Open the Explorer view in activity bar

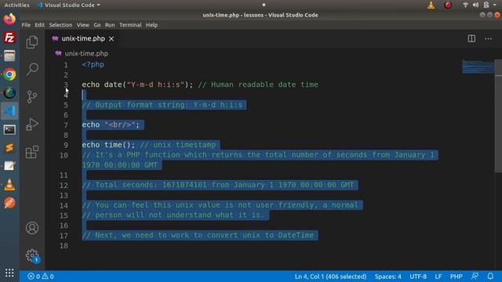[x=32, y=42]
